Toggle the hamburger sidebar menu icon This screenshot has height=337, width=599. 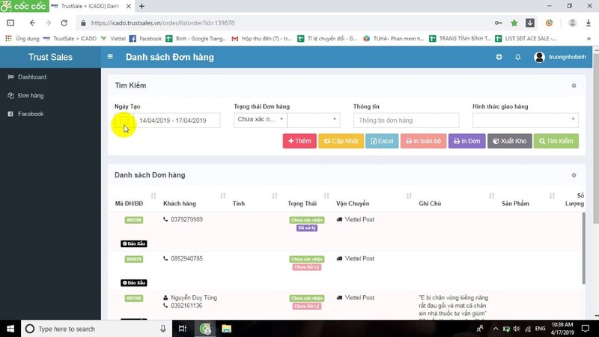pos(111,57)
